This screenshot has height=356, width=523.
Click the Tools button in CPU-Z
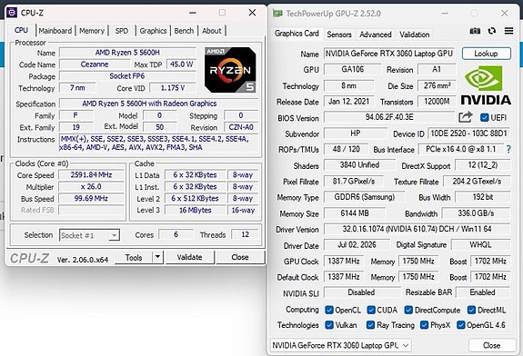[x=134, y=257]
